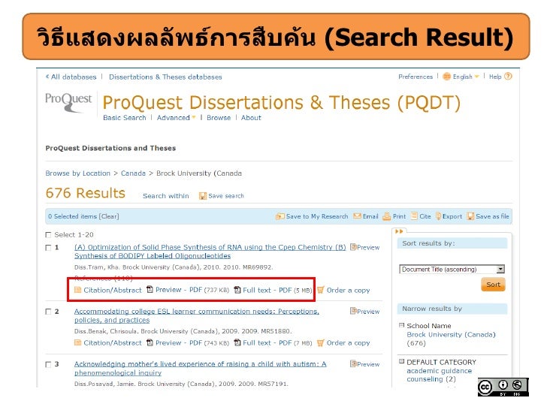Click Browse by Location breadcrumb
The width and height of the screenshot is (547, 410).
click(x=78, y=173)
